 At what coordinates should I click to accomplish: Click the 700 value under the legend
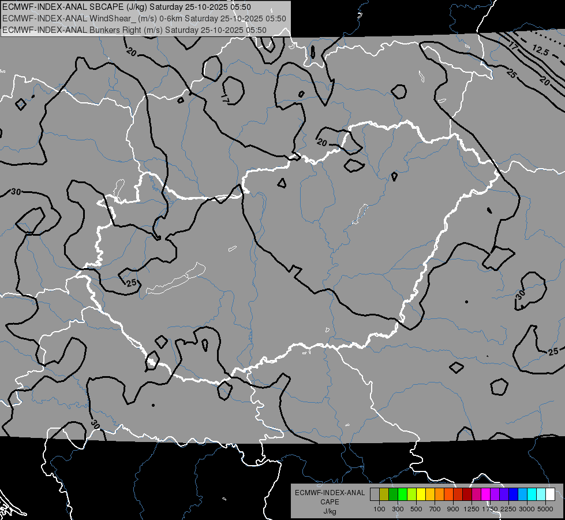click(435, 509)
